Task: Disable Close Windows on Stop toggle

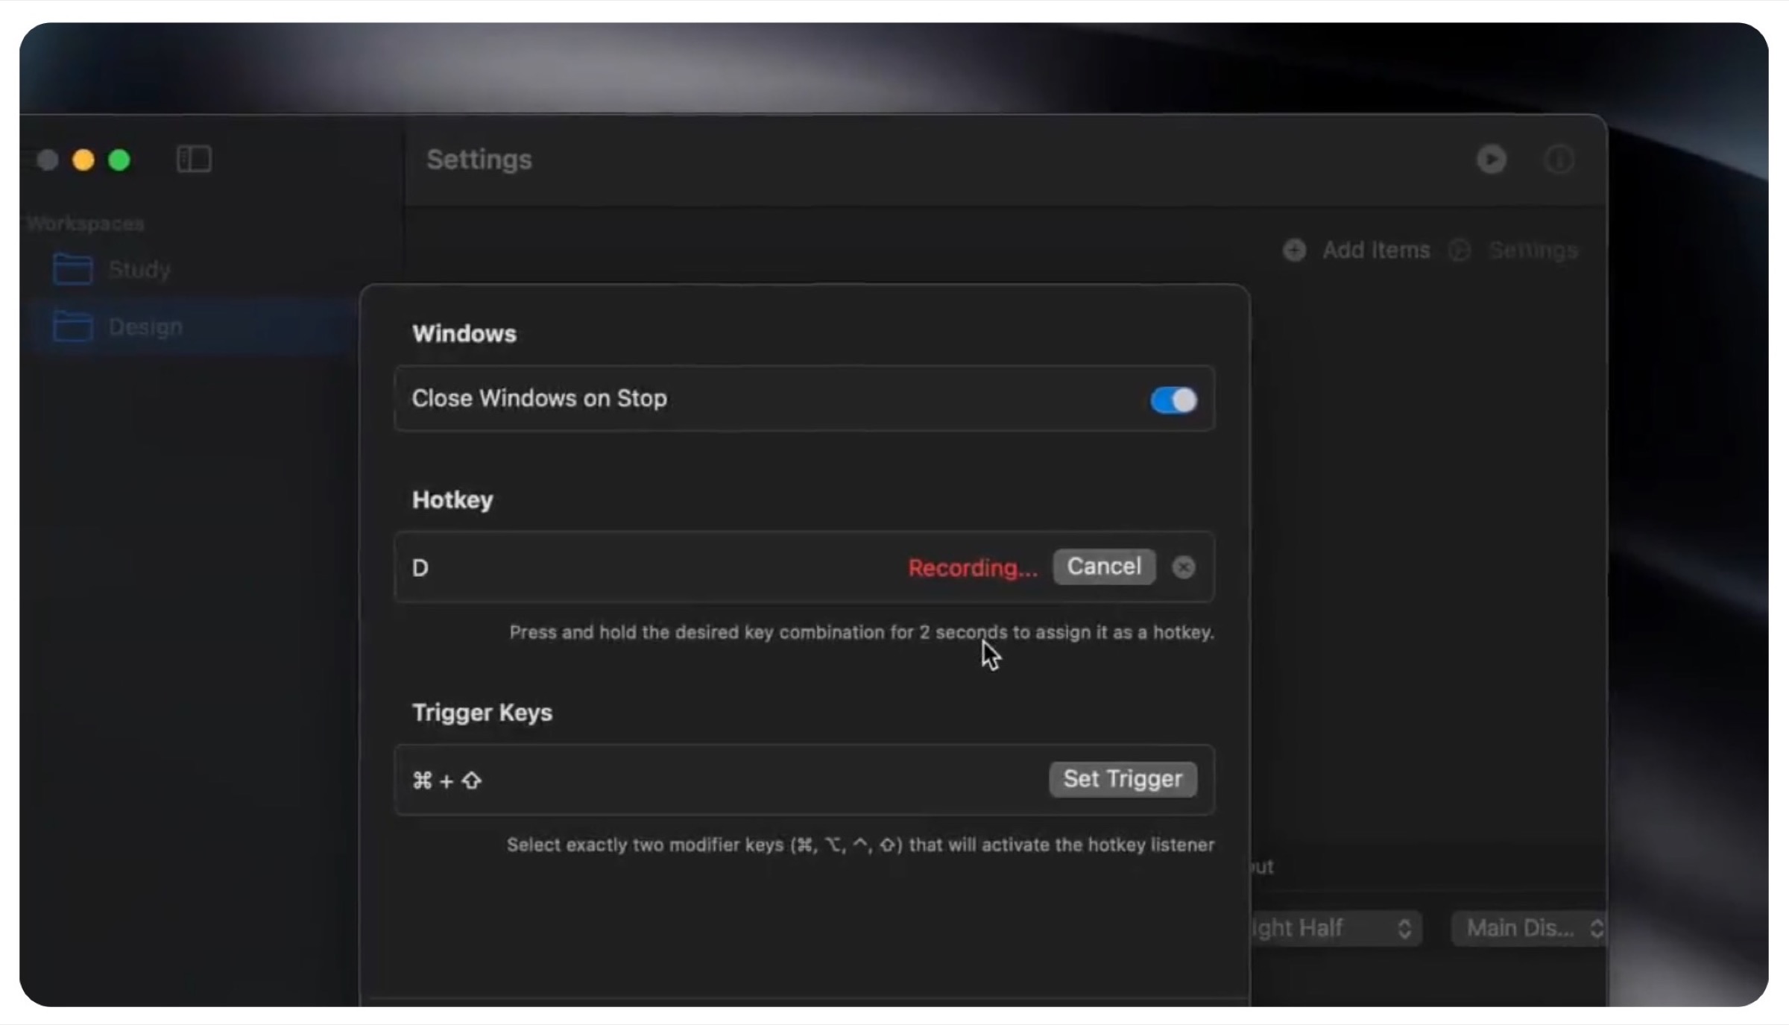Action: 1173,400
